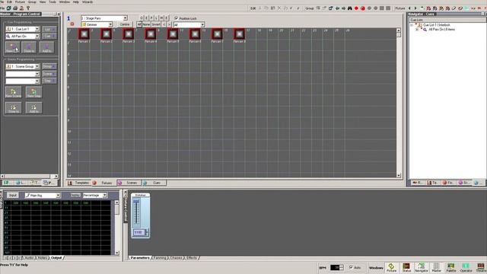
Task: Toggle the Auto BPM checkbox
Action: coord(351,267)
